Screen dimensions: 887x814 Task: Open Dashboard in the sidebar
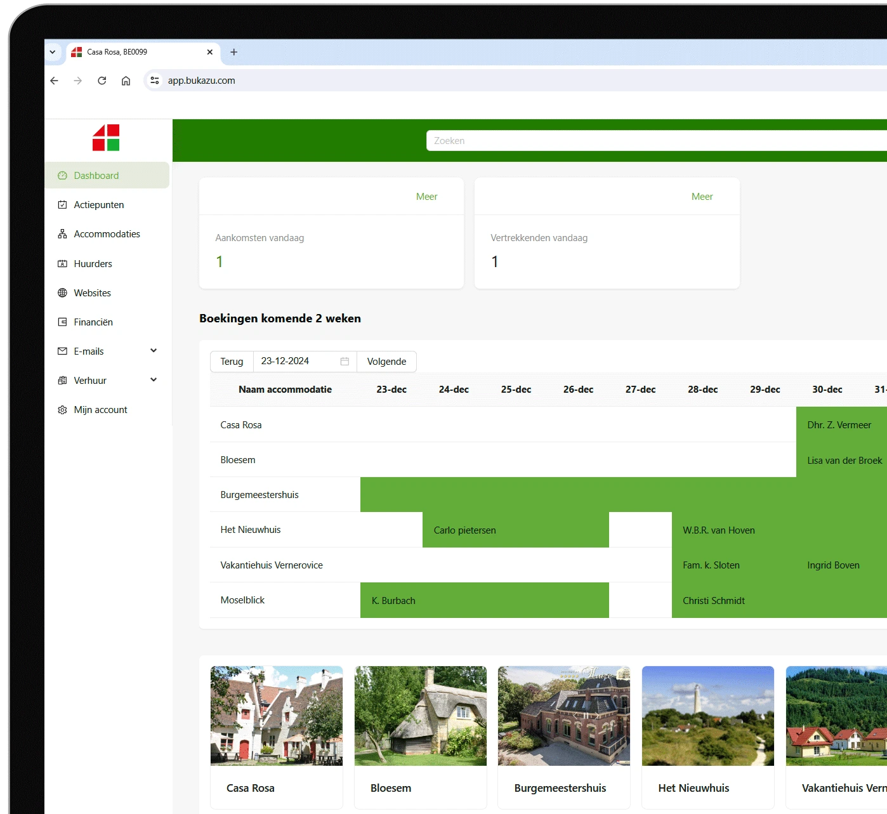pyautogui.click(x=107, y=176)
